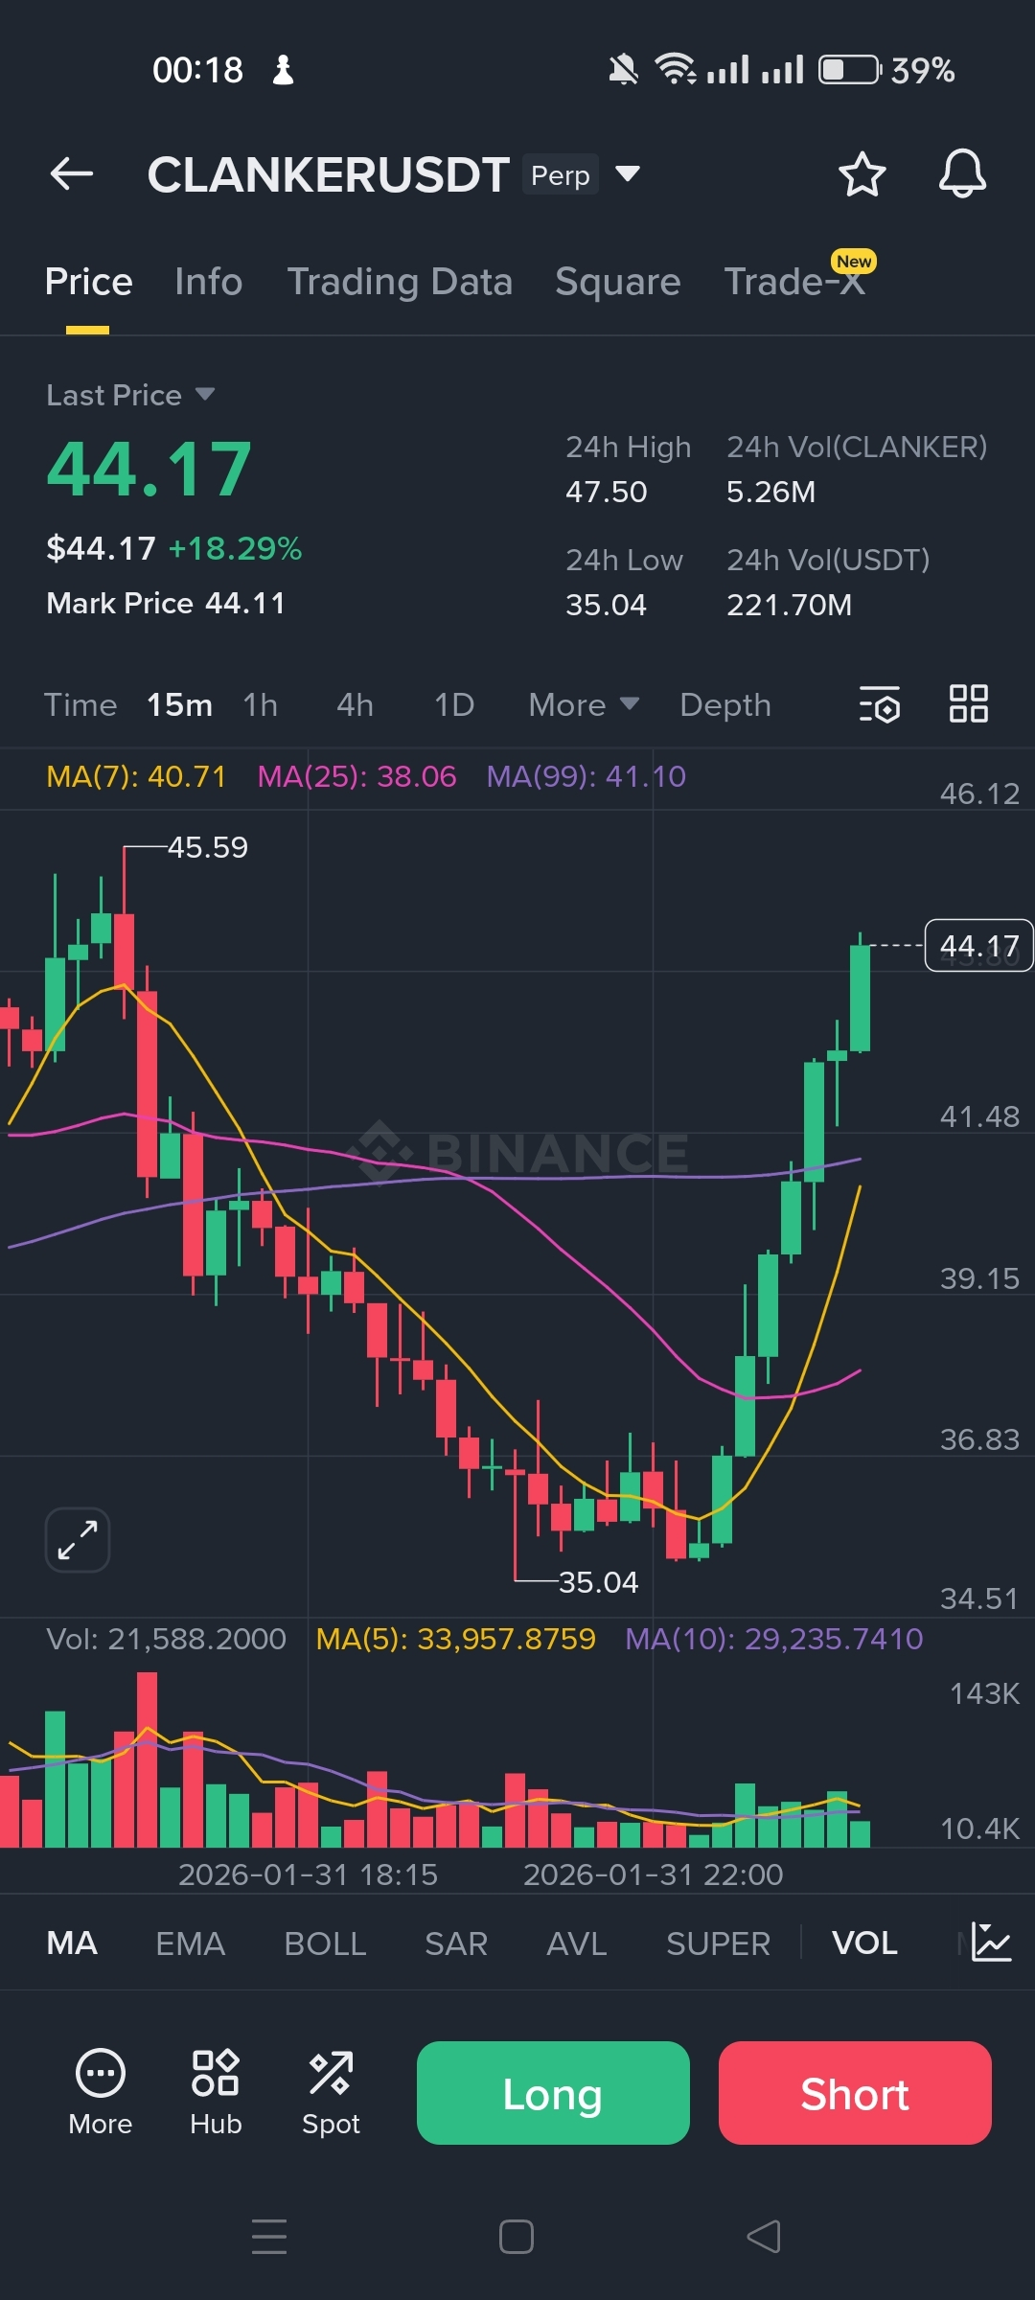Tap the 24h Vol(CLANKER) 5.26M value
Screen dimensions: 1035x2300
click(x=770, y=492)
